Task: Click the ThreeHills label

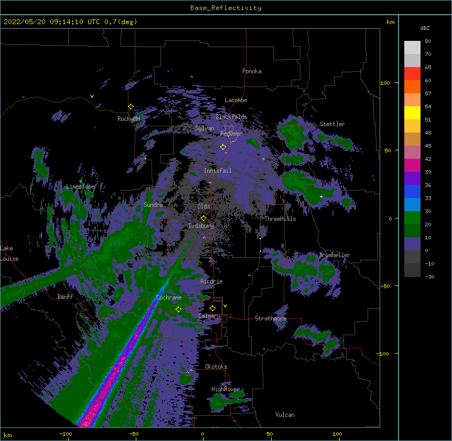Action: point(280,219)
